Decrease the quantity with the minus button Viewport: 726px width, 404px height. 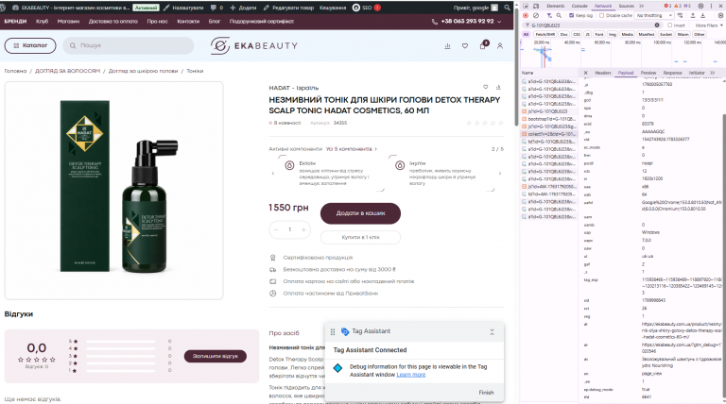(x=276, y=229)
